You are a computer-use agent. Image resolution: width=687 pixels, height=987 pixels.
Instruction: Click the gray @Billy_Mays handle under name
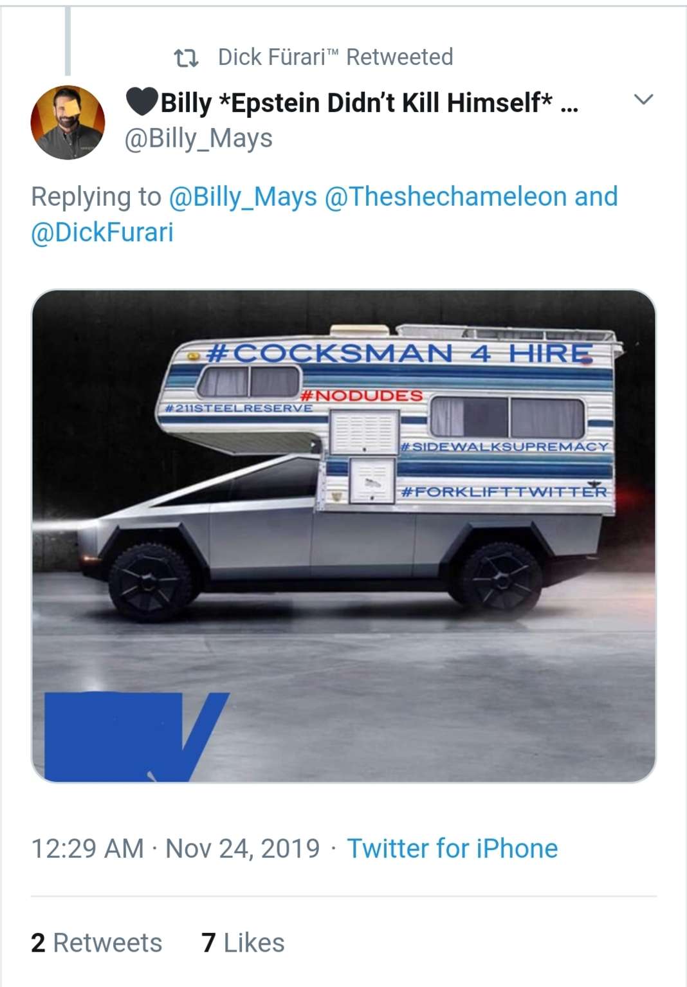pyautogui.click(x=199, y=138)
